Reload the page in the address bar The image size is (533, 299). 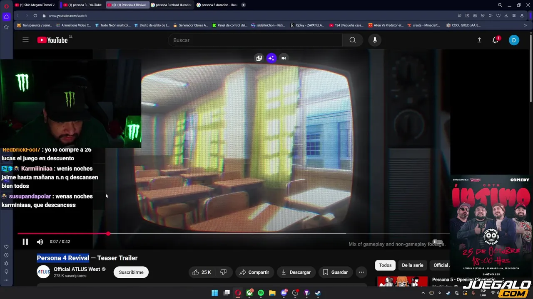(x=35, y=15)
